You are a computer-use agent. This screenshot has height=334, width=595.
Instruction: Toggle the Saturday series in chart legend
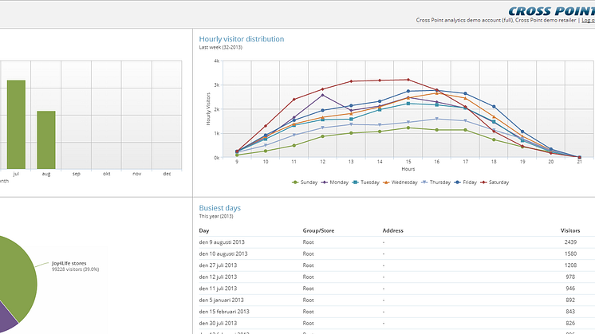[495, 183]
